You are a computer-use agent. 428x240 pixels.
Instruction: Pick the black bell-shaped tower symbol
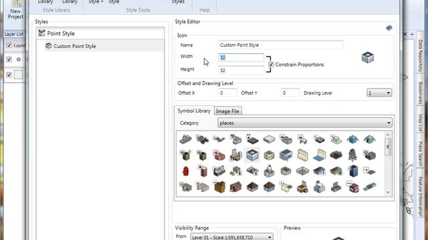pos(352,155)
